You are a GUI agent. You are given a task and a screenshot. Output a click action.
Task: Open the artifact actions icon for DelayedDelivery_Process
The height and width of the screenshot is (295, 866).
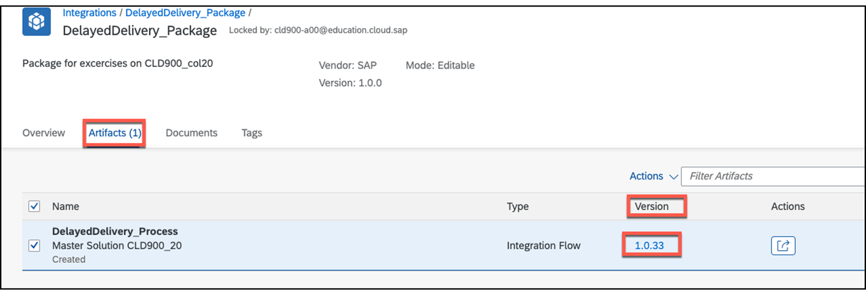pyautogui.click(x=783, y=246)
